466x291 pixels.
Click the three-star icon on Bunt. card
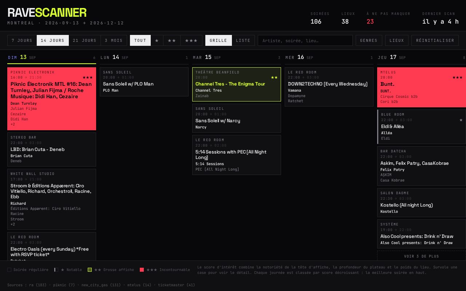point(457,77)
